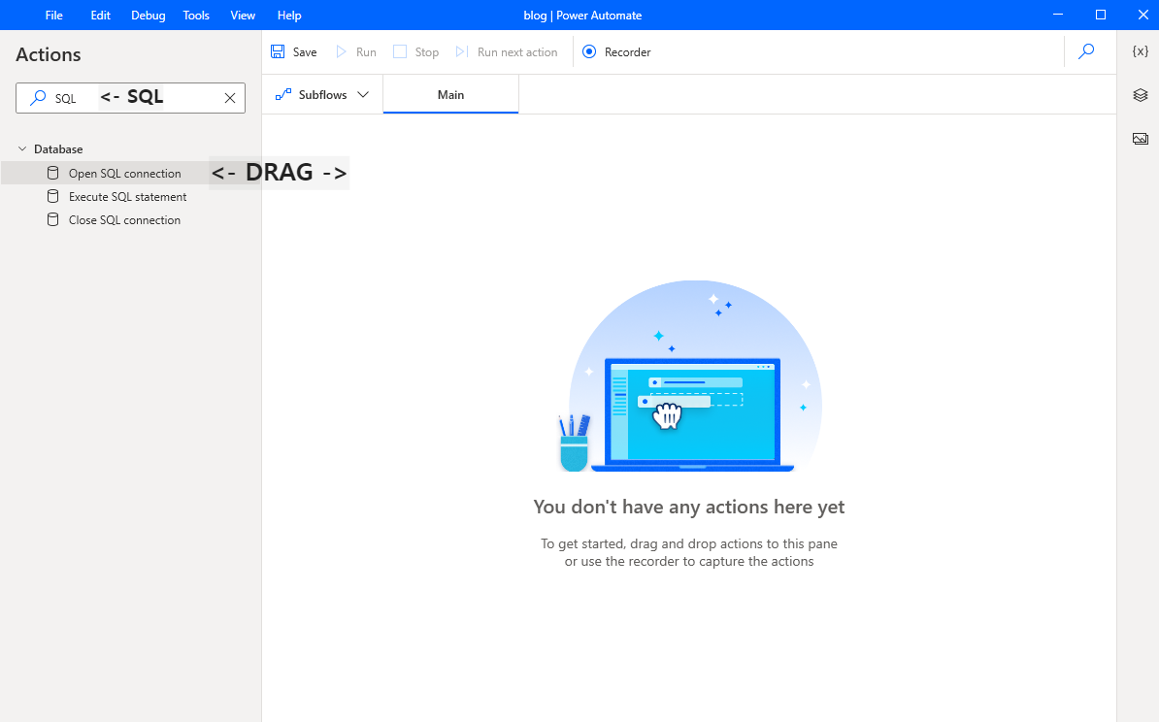Select Close SQL connection action
This screenshot has width=1159, height=722.
[x=125, y=220]
